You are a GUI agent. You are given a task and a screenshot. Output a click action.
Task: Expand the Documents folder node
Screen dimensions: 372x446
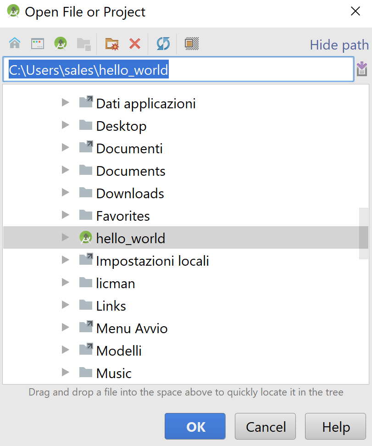tap(66, 170)
